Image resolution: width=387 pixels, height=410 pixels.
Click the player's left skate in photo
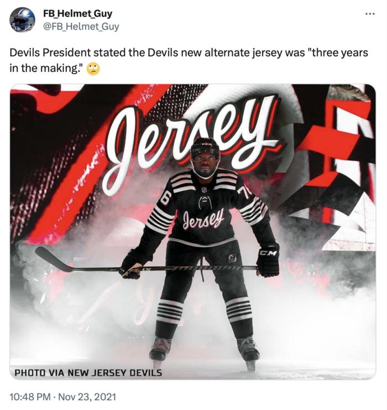(249, 353)
